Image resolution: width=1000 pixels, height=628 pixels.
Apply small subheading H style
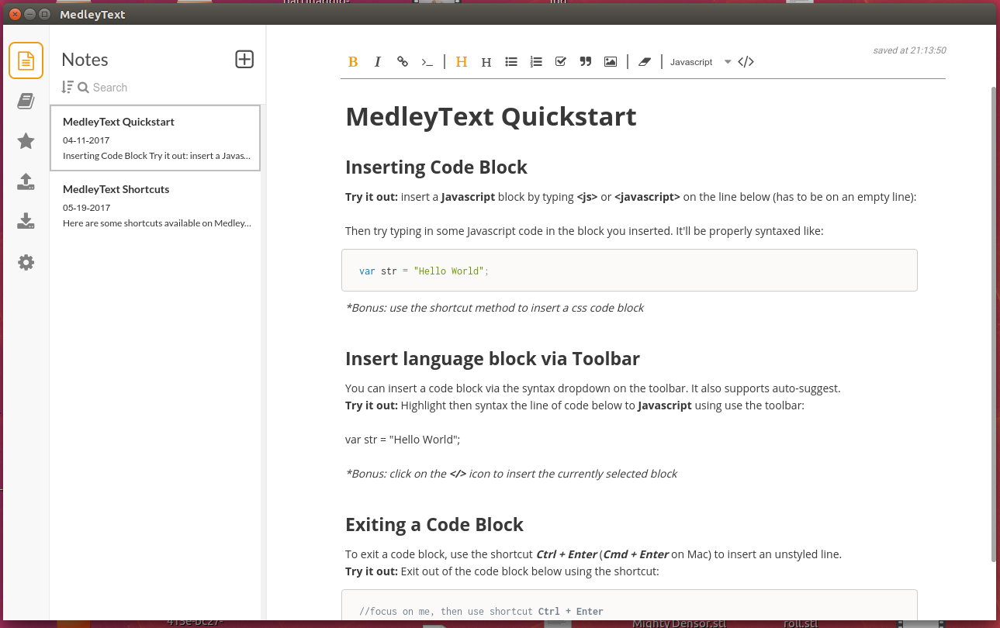pyautogui.click(x=486, y=62)
